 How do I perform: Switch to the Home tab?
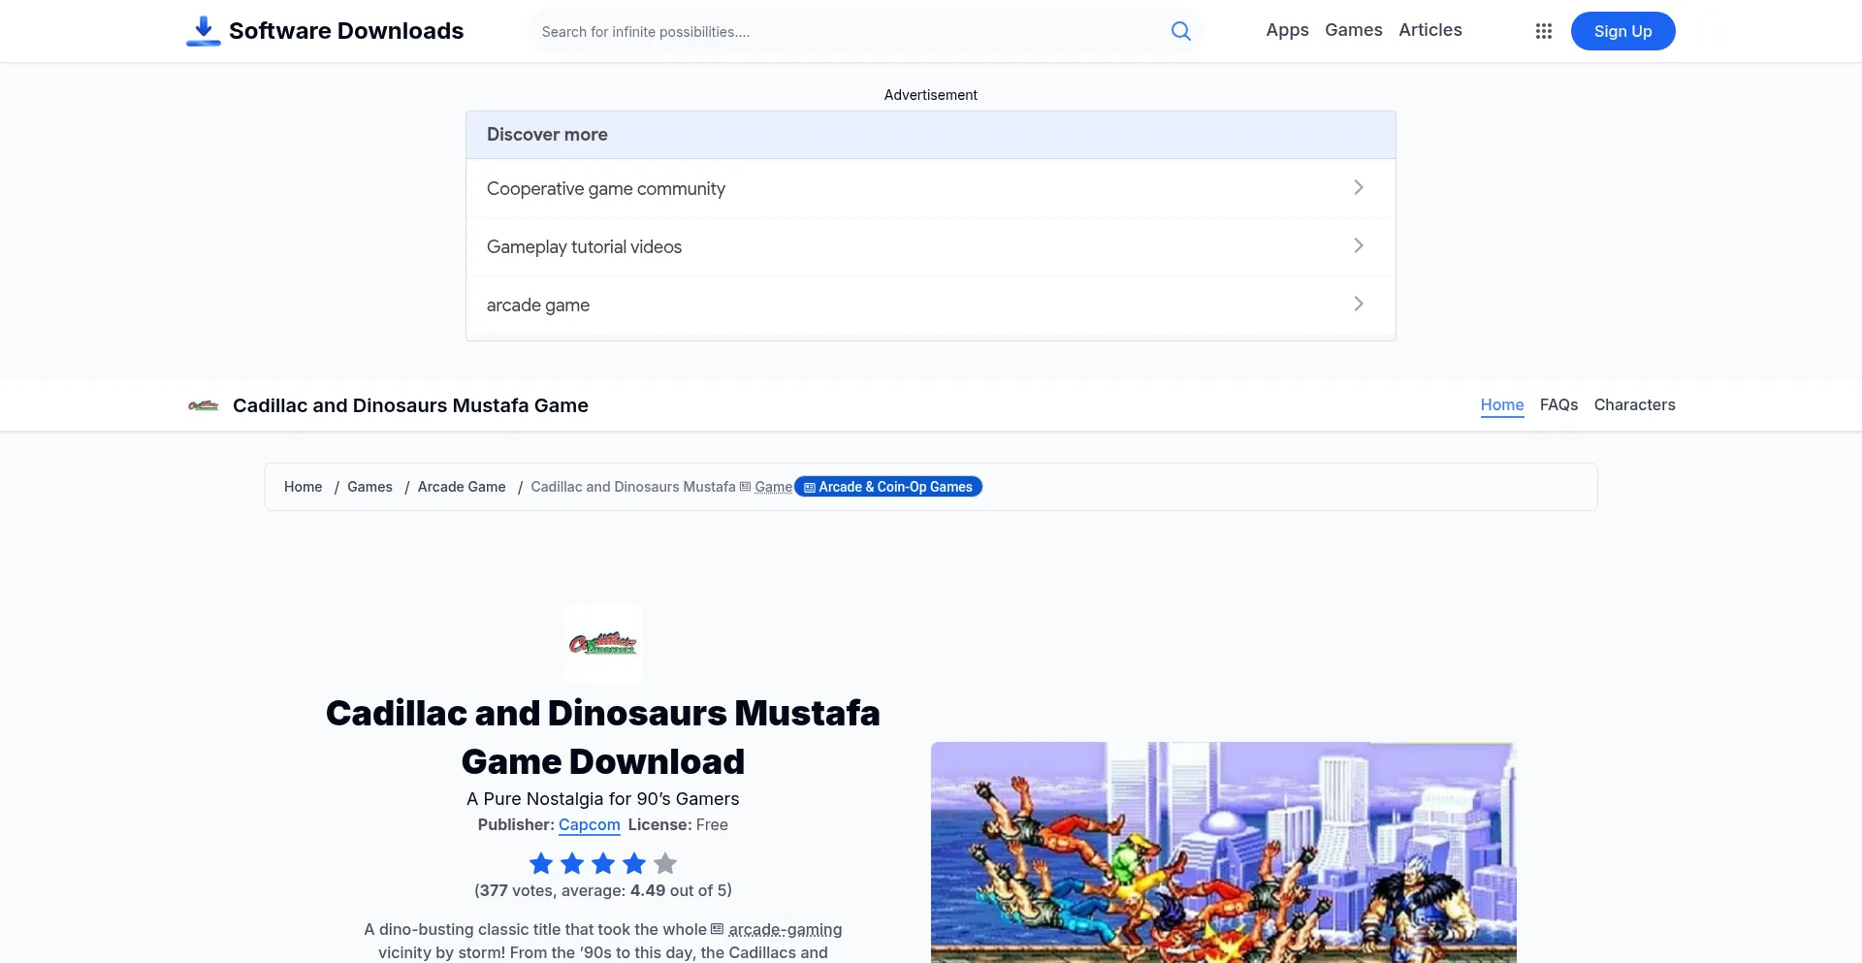click(x=1502, y=405)
